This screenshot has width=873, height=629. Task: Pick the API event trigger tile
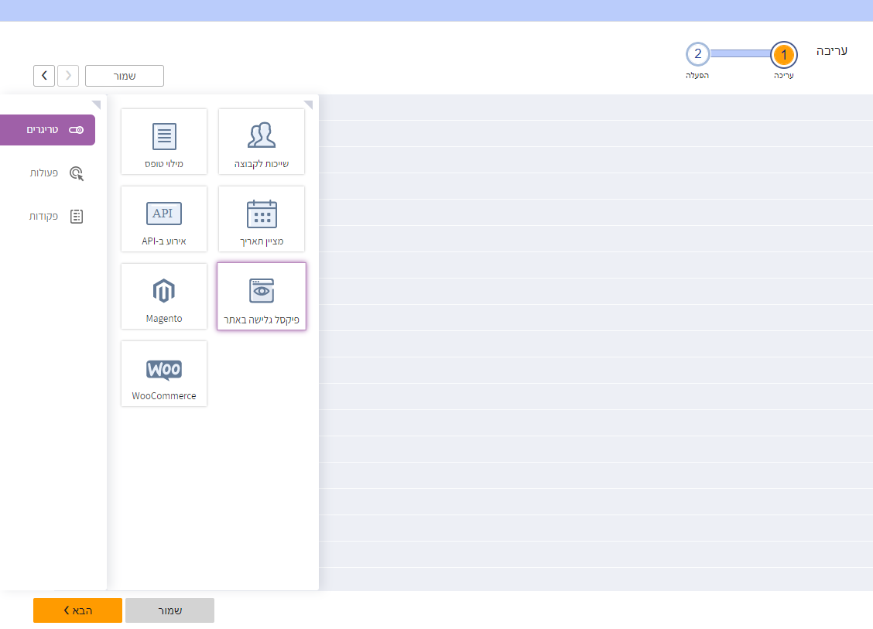[164, 219]
